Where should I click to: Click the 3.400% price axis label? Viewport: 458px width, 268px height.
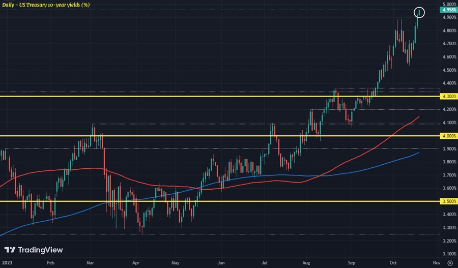click(x=449, y=215)
